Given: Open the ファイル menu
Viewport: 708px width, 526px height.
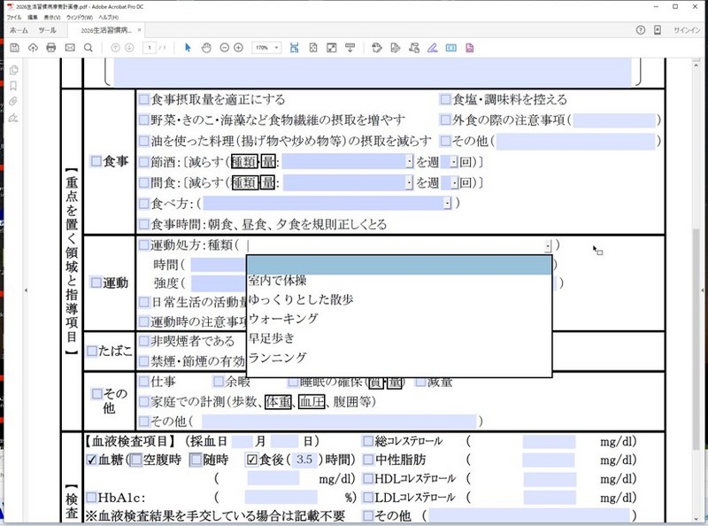Looking at the screenshot, I should click(14, 17).
